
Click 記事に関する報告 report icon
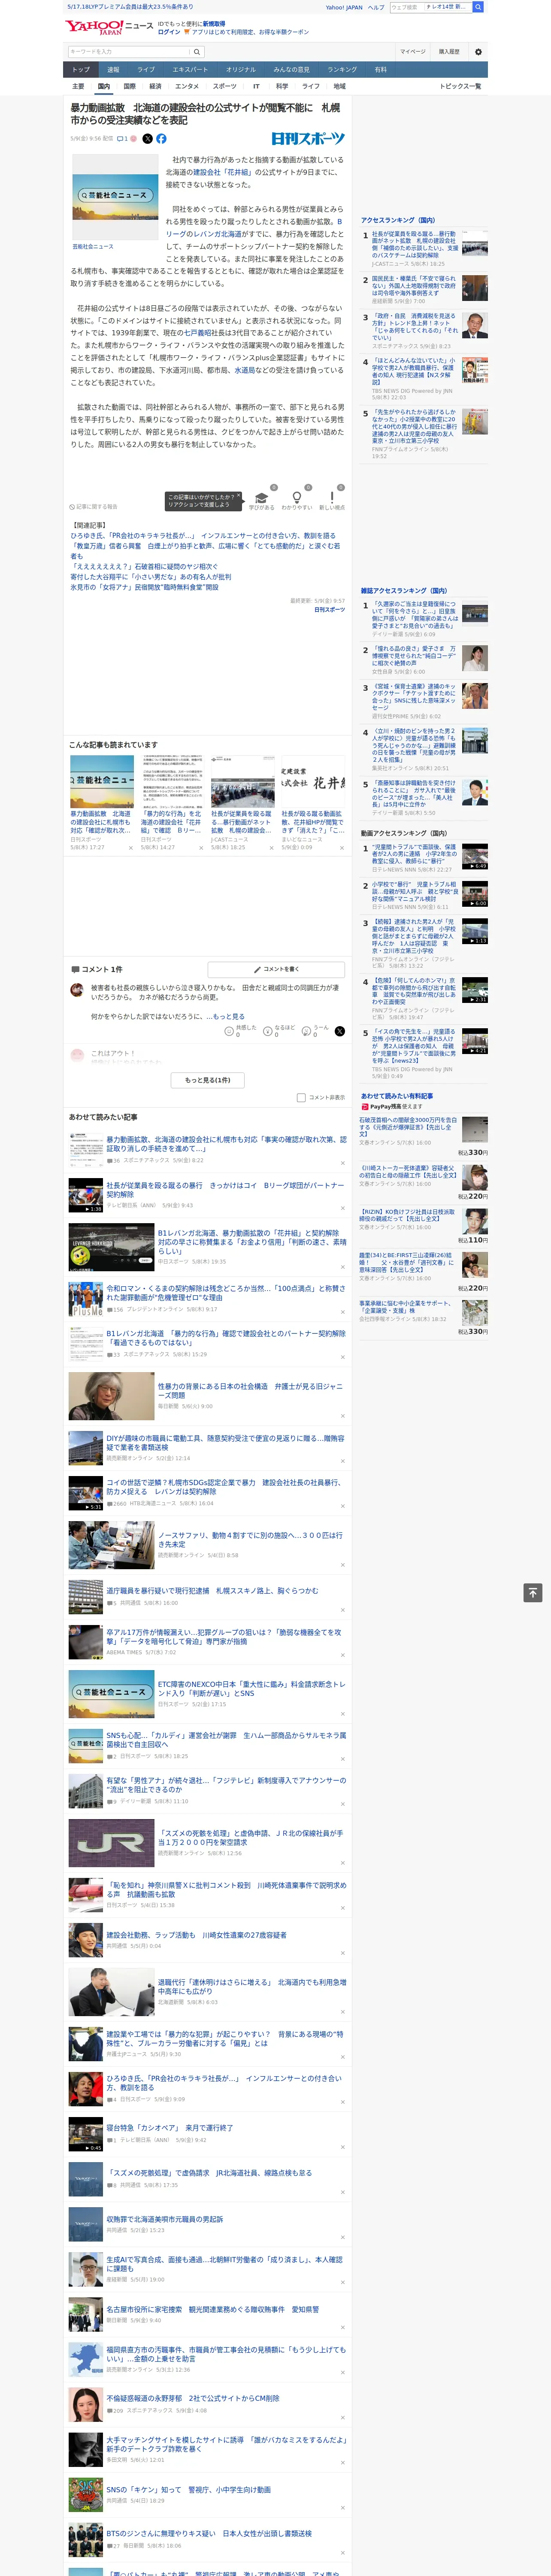tap(93, 506)
